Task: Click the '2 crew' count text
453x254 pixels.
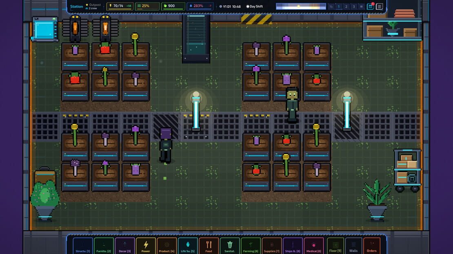Action: pyautogui.click(x=93, y=9)
